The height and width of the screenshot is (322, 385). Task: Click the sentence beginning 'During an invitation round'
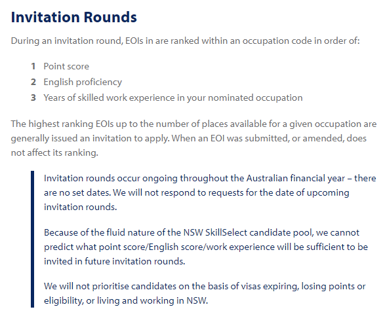click(x=186, y=41)
